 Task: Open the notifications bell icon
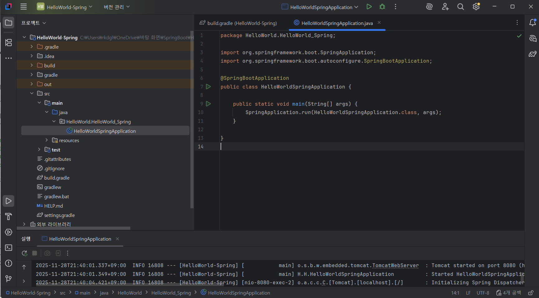(532, 22)
